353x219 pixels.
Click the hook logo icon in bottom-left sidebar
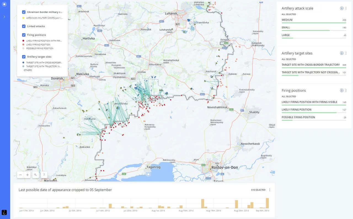pos(4,212)
